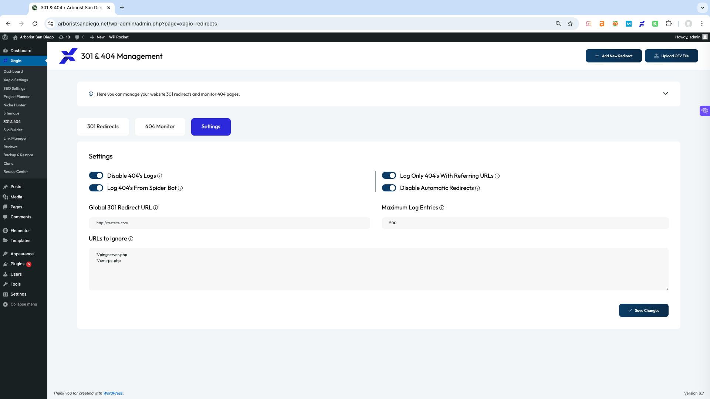Go back with the browser back arrow
This screenshot has width=710, height=399.
(8, 24)
